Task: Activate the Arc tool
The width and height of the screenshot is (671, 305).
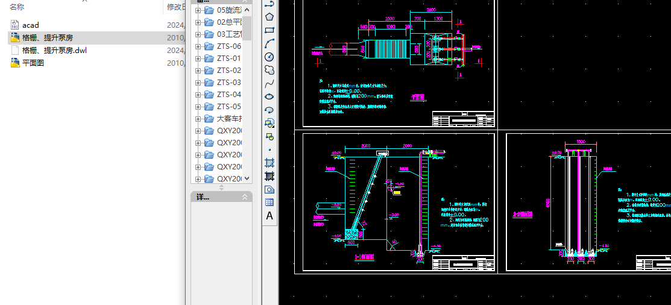Action: tap(269, 43)
